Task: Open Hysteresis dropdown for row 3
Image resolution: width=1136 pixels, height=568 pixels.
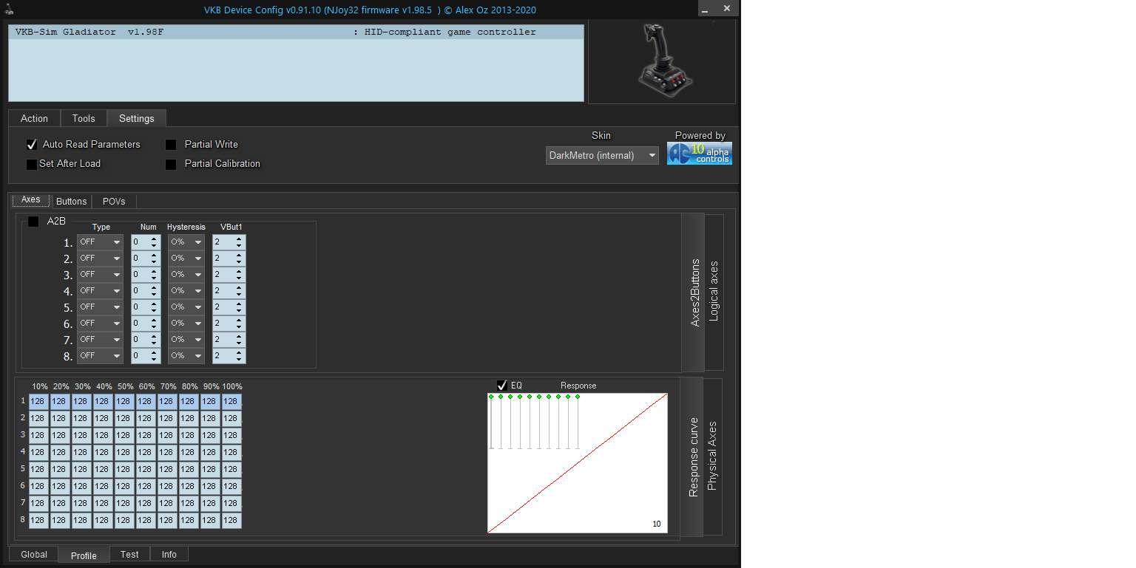Action: point(186,275)
